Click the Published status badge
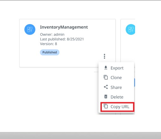Viewport: 161px width, 139px height. 50,52
